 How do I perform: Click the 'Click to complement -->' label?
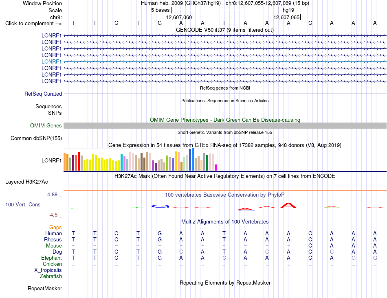click(33, 24)
